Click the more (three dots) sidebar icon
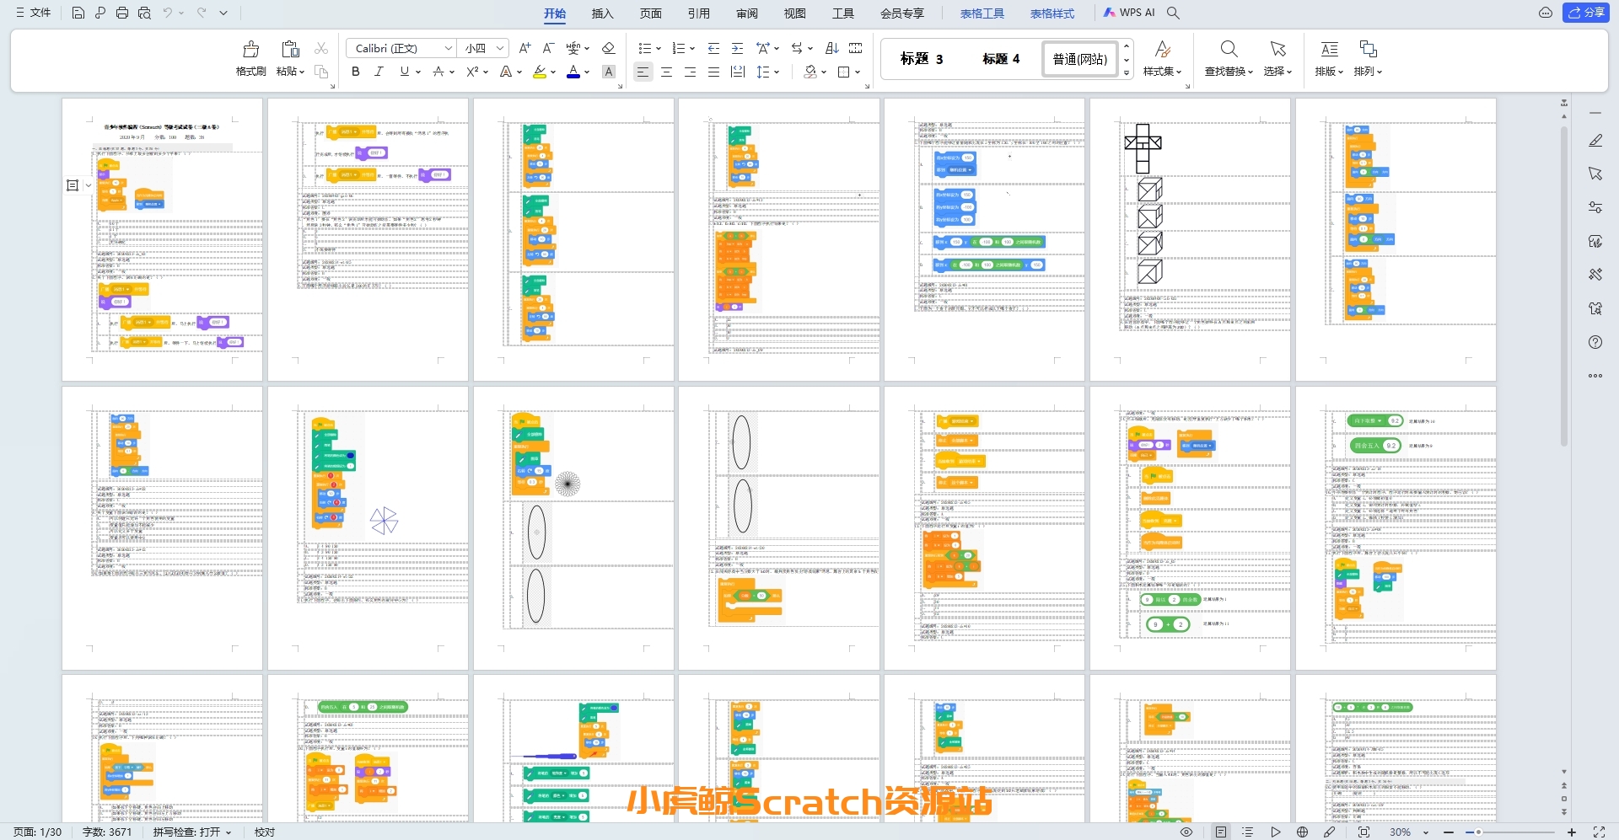 point(1595,376)
